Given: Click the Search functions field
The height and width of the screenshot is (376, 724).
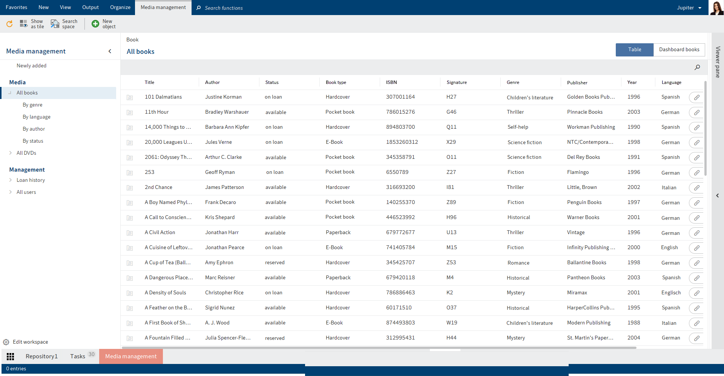Looking at the screenshot, I should click(x=224, y=8).
